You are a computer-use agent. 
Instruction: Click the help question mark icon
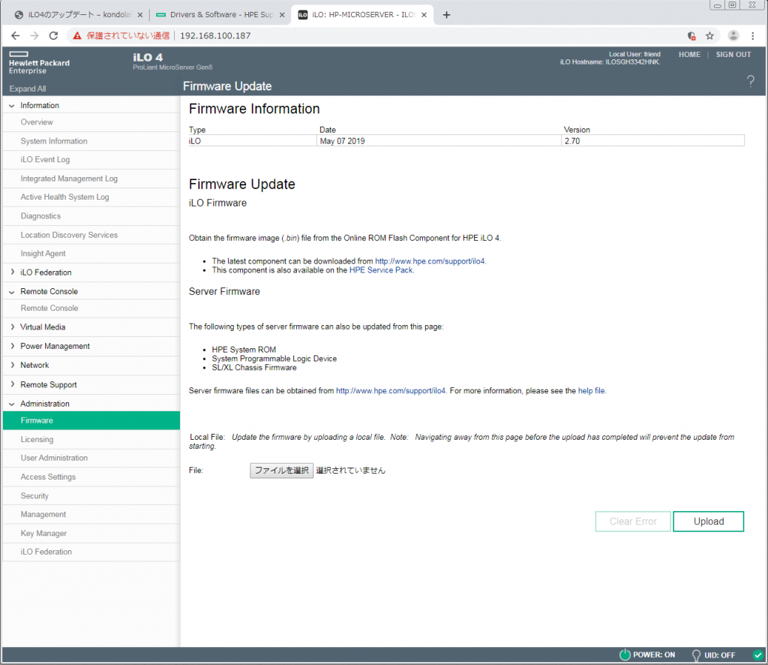(x=751, y=82)
